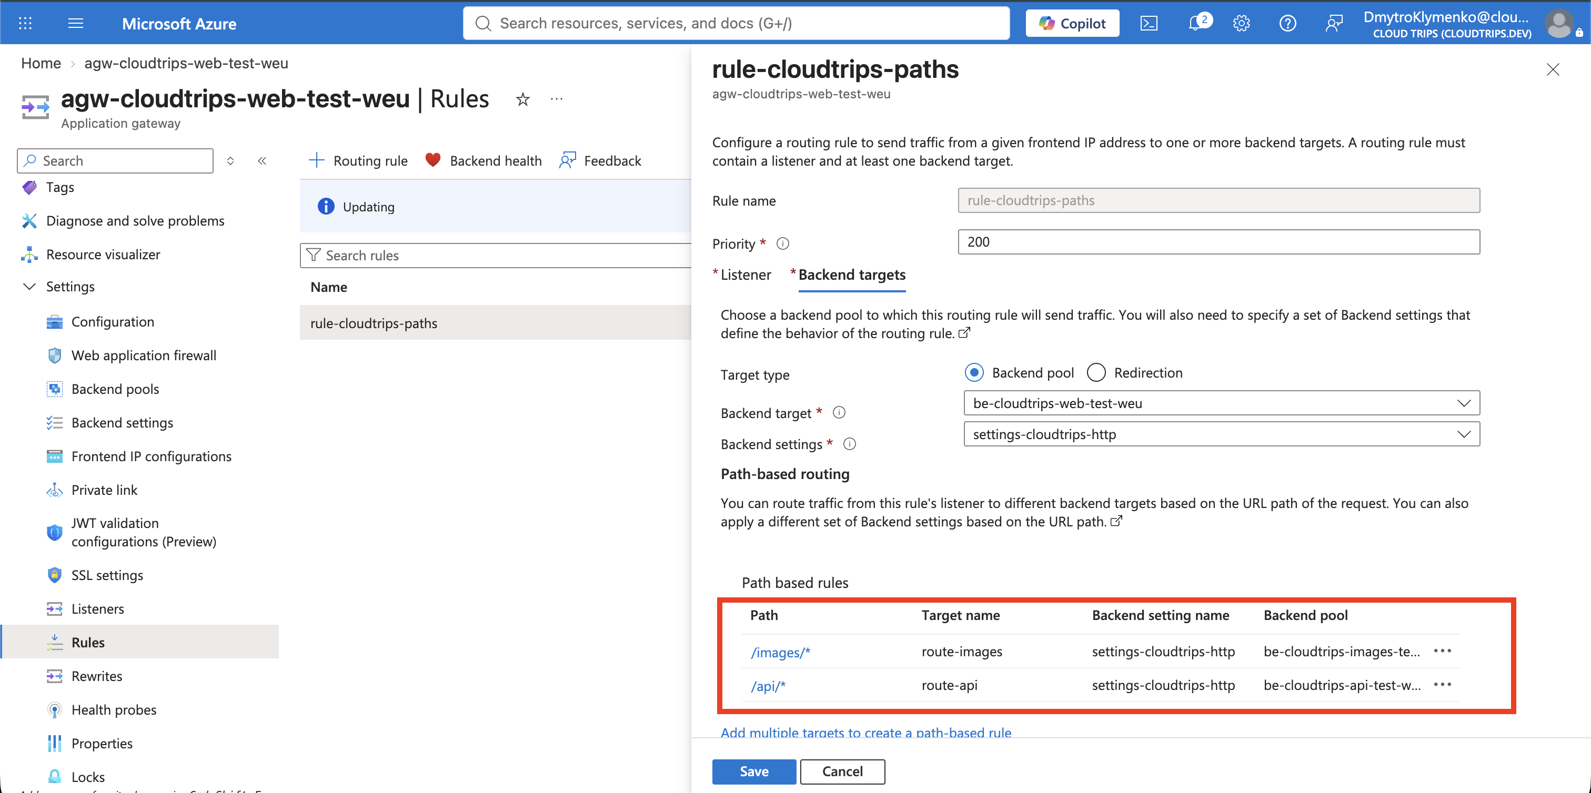Click the sidebar Search field

tap(116, 161)
